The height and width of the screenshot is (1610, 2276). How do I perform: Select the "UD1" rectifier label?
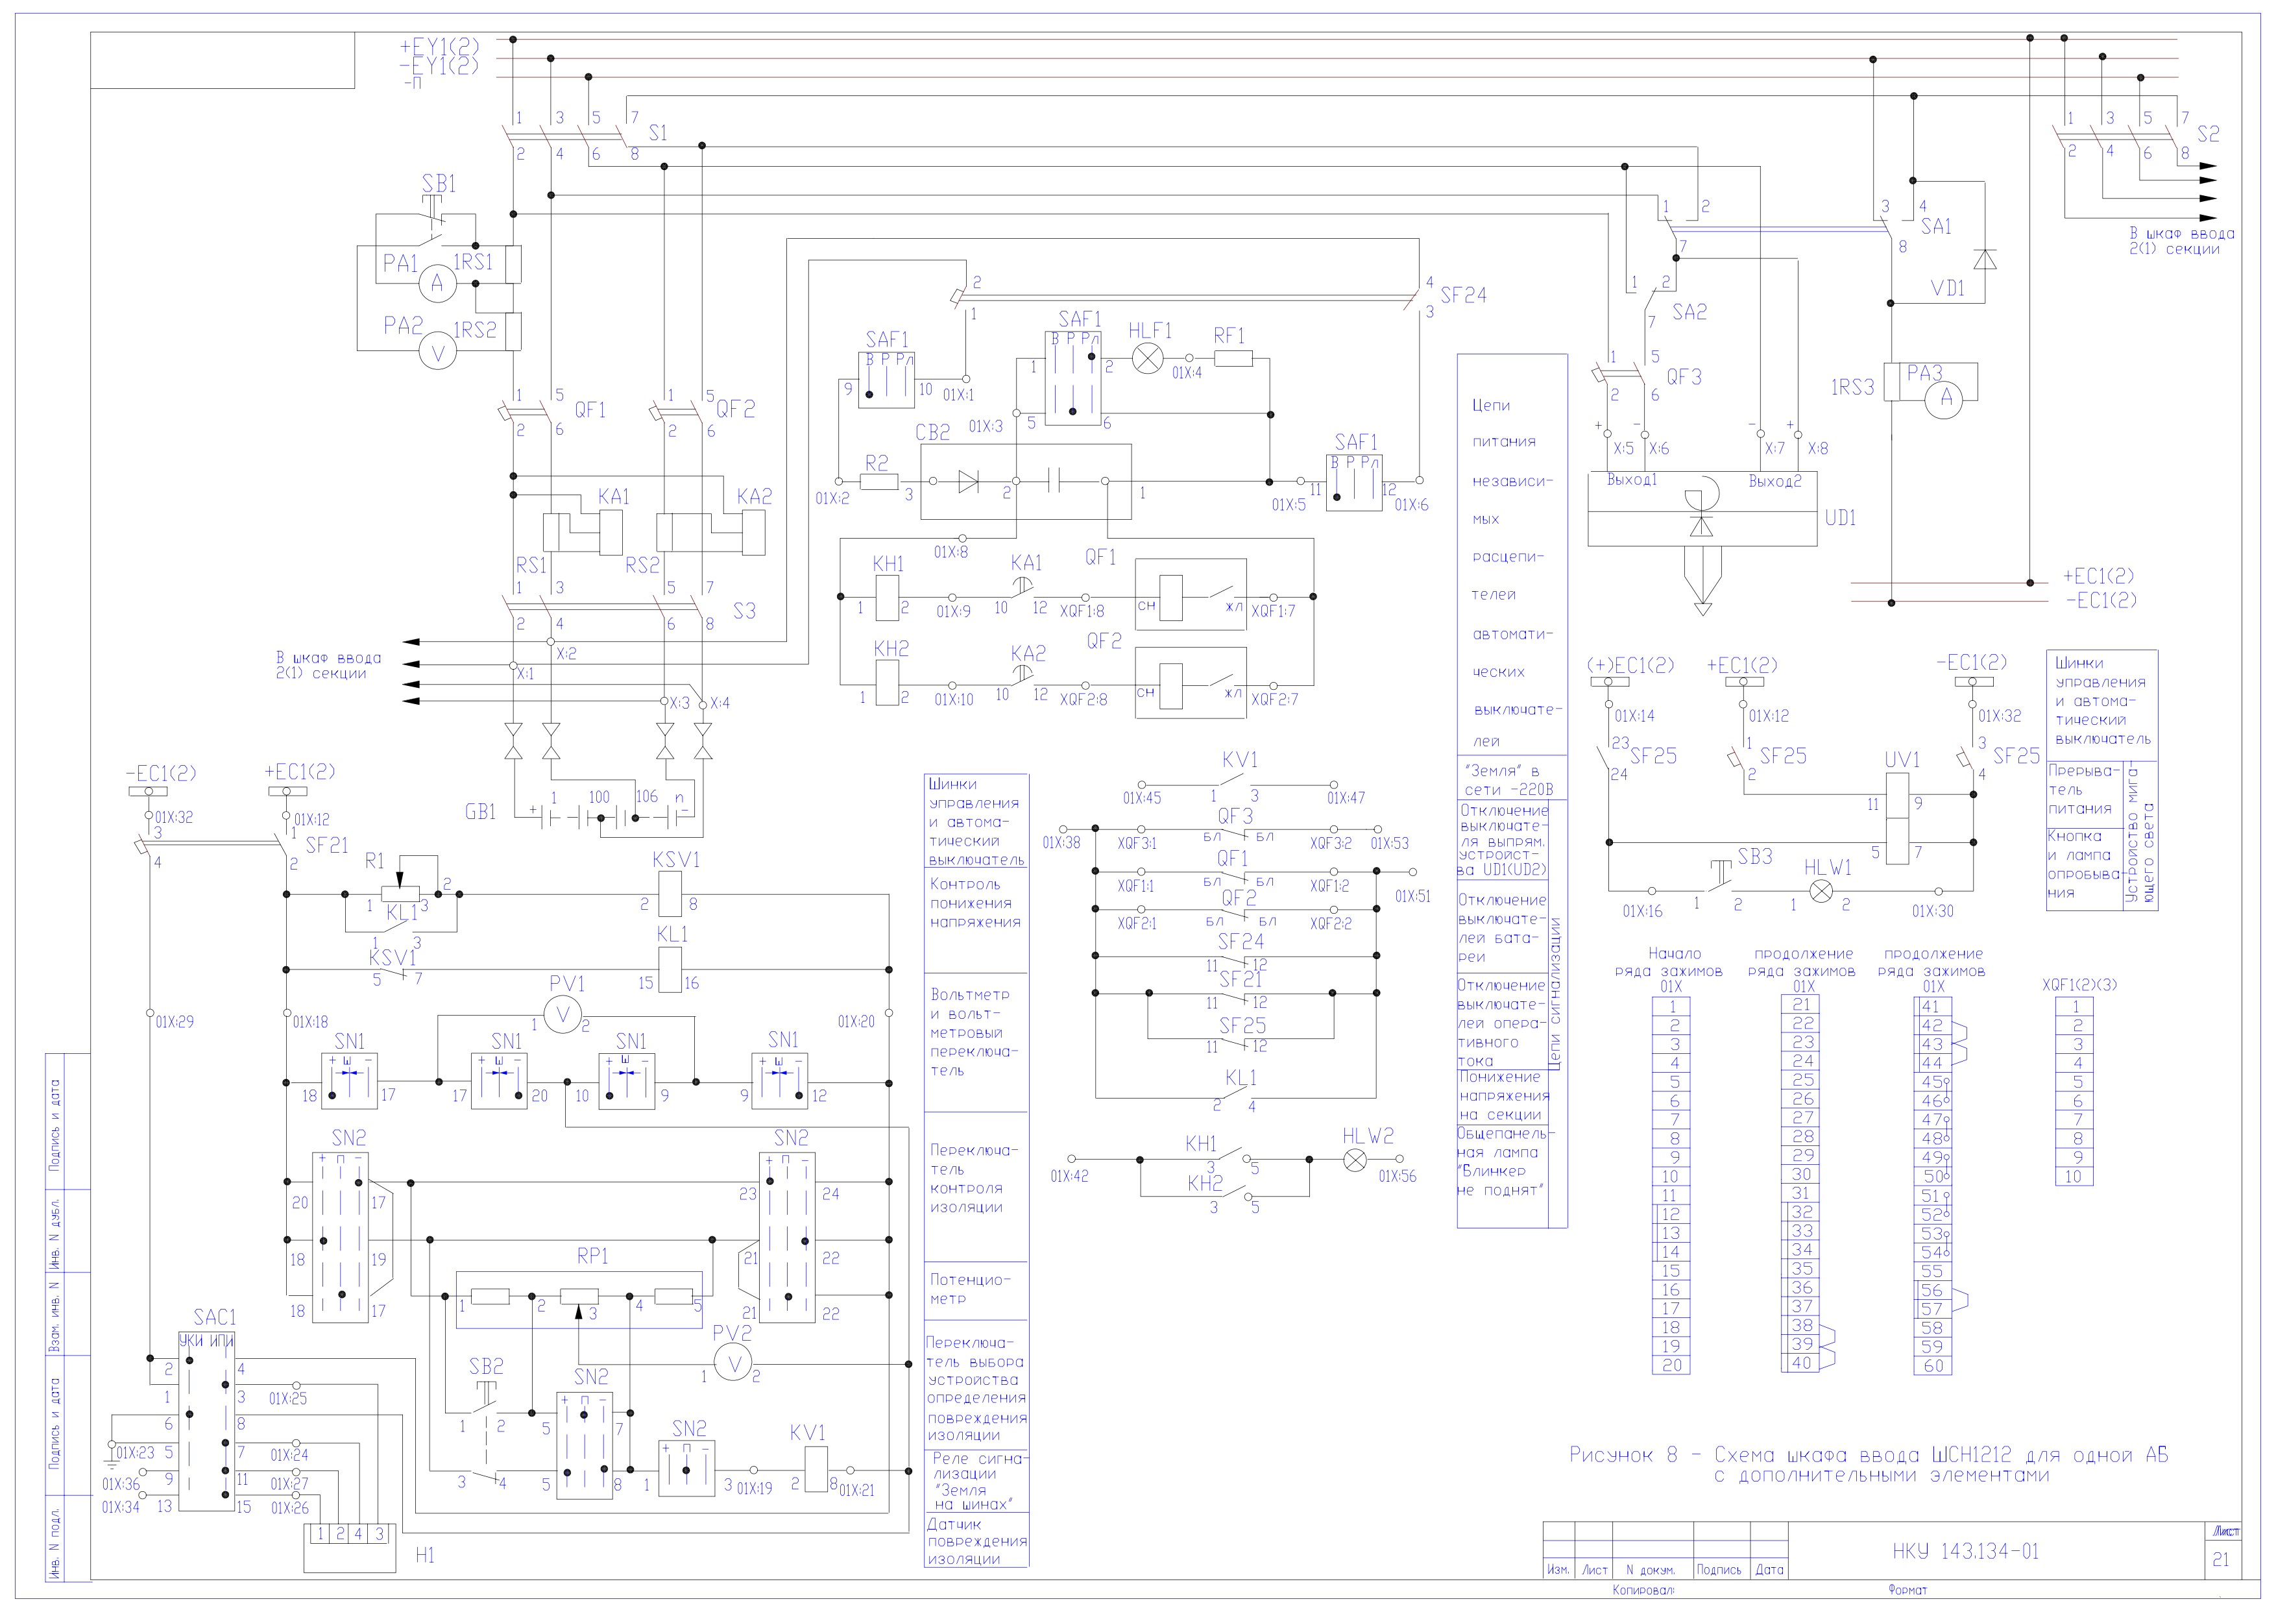click(x=1841, y=517)
